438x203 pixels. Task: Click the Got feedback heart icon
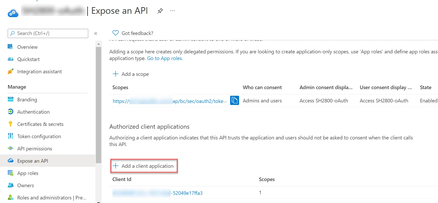coord(116,33)
